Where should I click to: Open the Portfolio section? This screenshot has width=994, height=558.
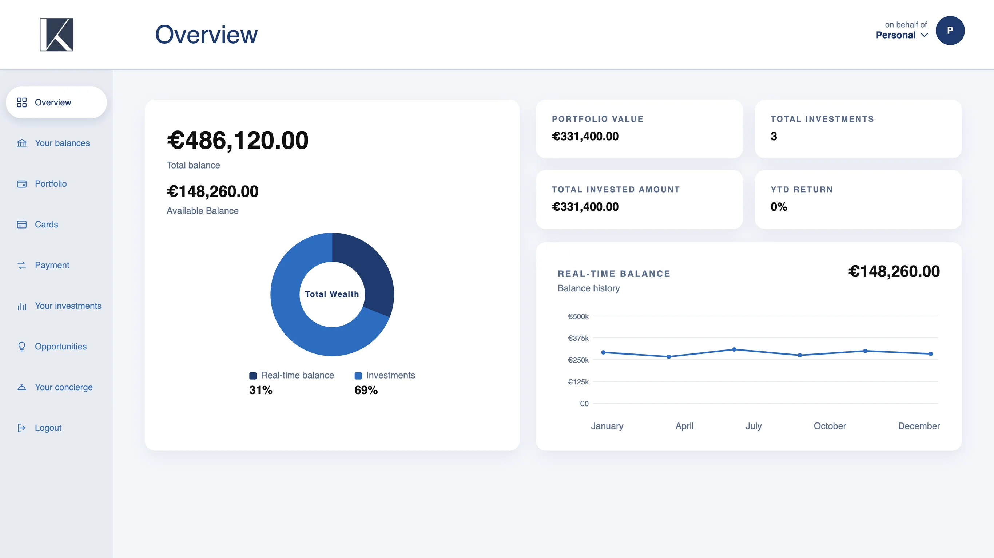[51, 184]
